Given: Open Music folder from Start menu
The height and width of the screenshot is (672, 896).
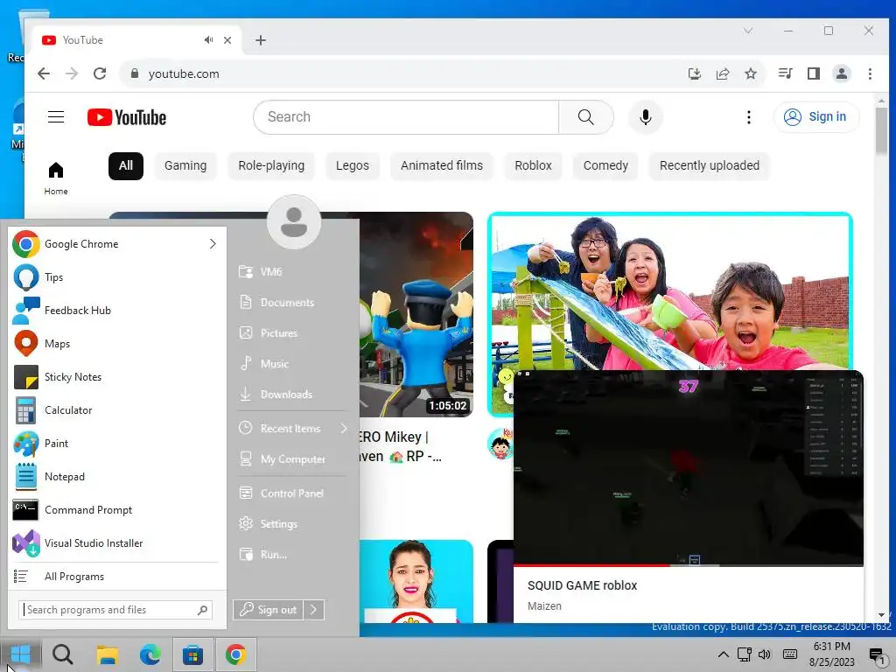Looking at the screenshot, I should pos(292,363).
